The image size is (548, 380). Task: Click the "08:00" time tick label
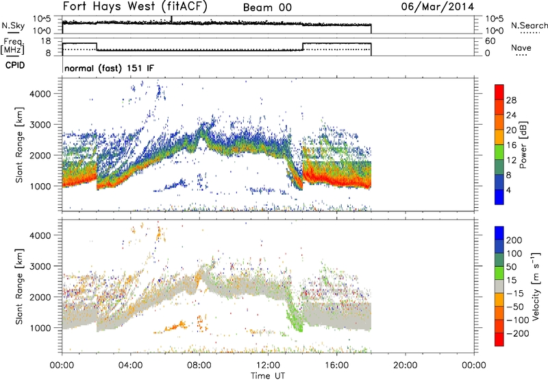coord(199,366)
